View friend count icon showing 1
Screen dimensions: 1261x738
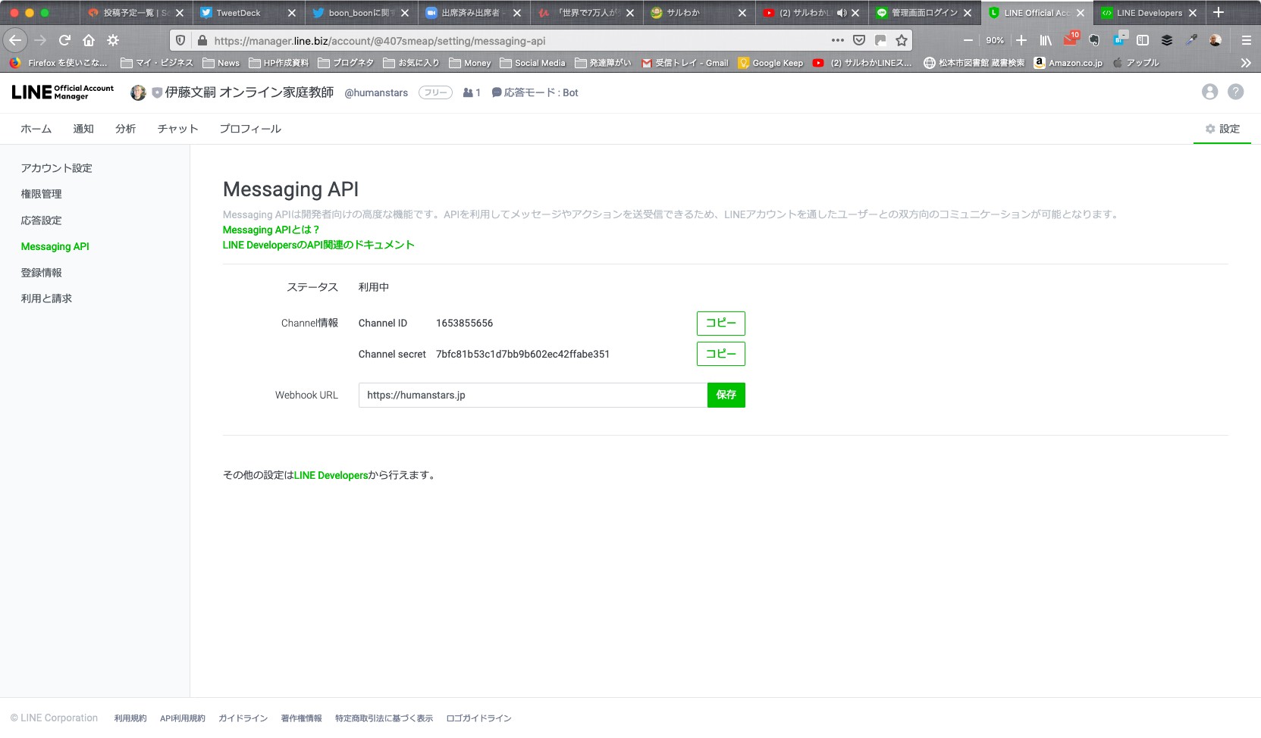[x=472, y=92]
